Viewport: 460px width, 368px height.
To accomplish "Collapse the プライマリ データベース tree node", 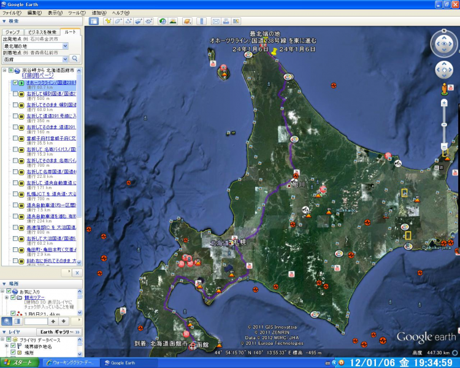I will pyautogui.click(x=2, y=340).
